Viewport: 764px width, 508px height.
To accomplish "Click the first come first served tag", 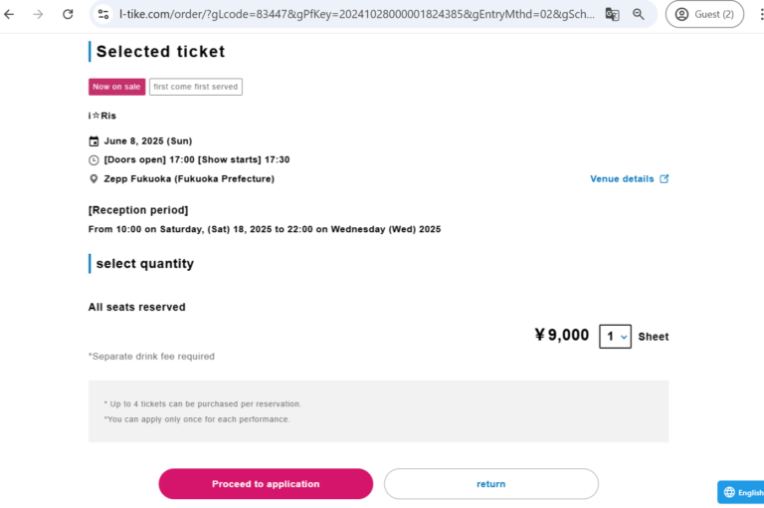I will click(196, 87).
